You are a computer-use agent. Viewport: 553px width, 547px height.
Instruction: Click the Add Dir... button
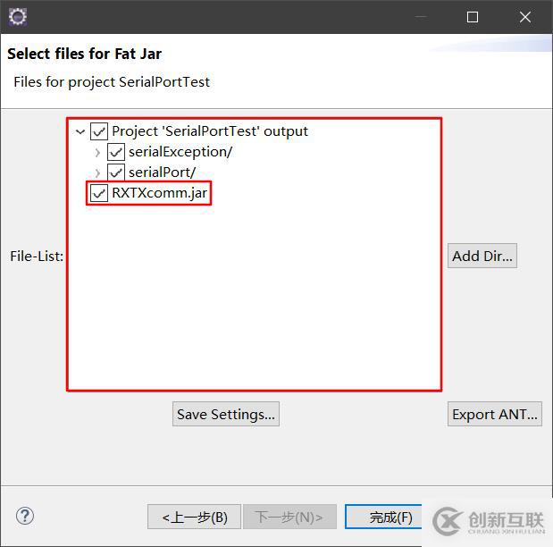tap(482, 257)
